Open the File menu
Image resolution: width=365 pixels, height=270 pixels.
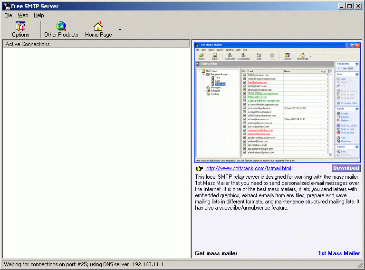point(8,15)
